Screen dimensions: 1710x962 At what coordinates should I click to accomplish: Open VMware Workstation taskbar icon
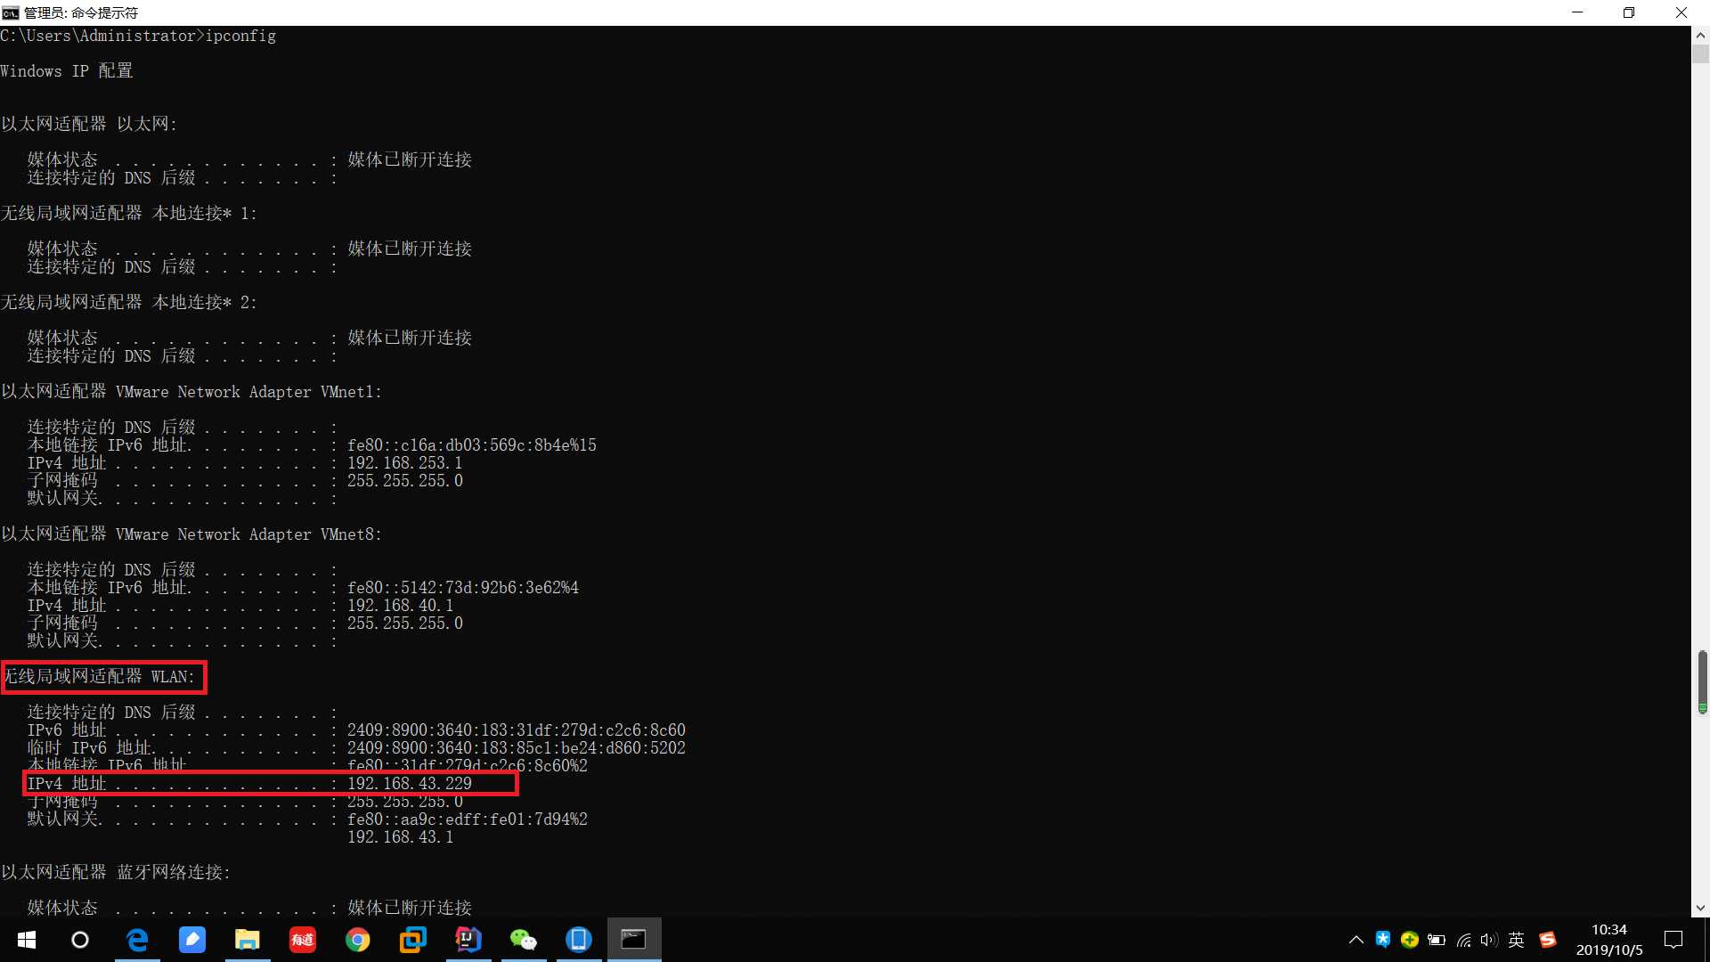(413, 940)
